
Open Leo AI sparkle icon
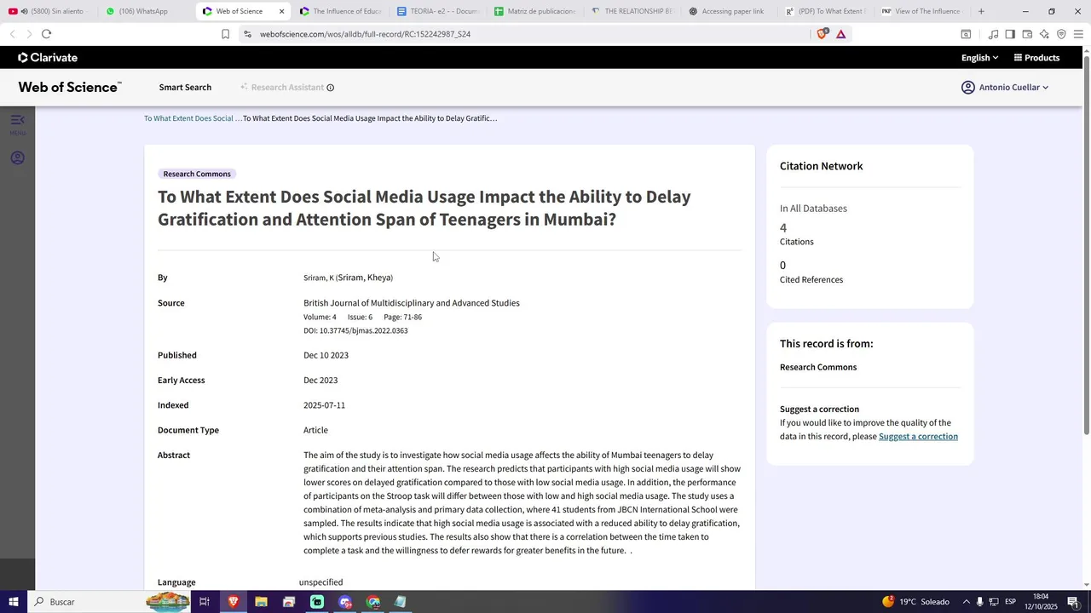(x=1044, y=34)
